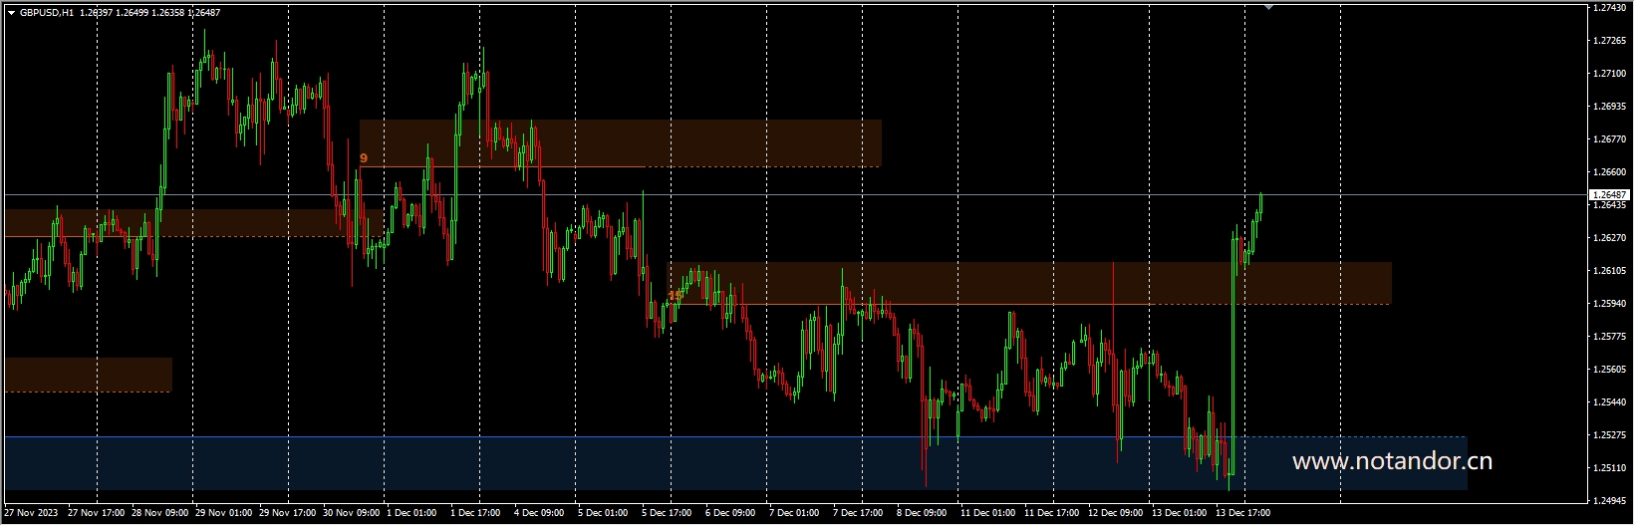Click the 5 Dec 01:00 time label
1635x526 pixels.
point(604,514)
